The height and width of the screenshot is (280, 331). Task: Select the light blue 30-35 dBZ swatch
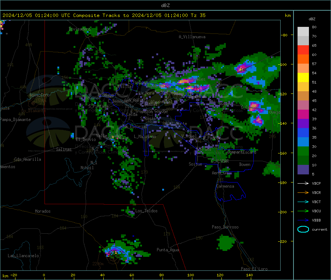click(x=303, y=142)
